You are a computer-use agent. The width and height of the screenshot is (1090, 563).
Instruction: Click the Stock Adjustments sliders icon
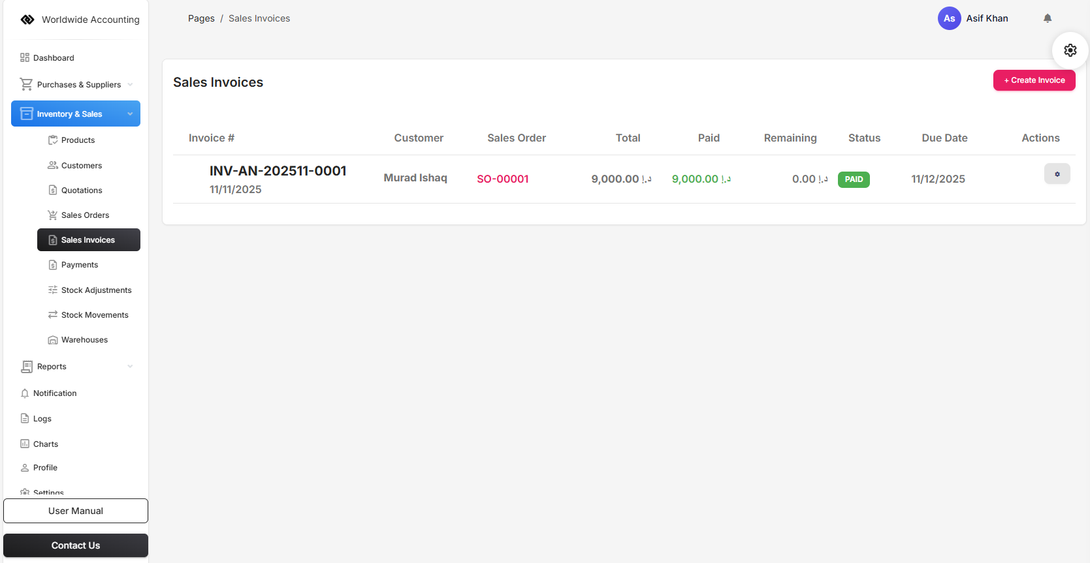tap(53, 290)
